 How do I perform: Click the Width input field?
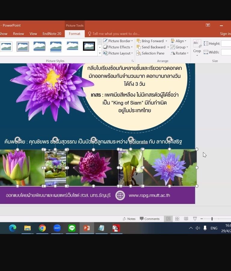pos(226,52)
